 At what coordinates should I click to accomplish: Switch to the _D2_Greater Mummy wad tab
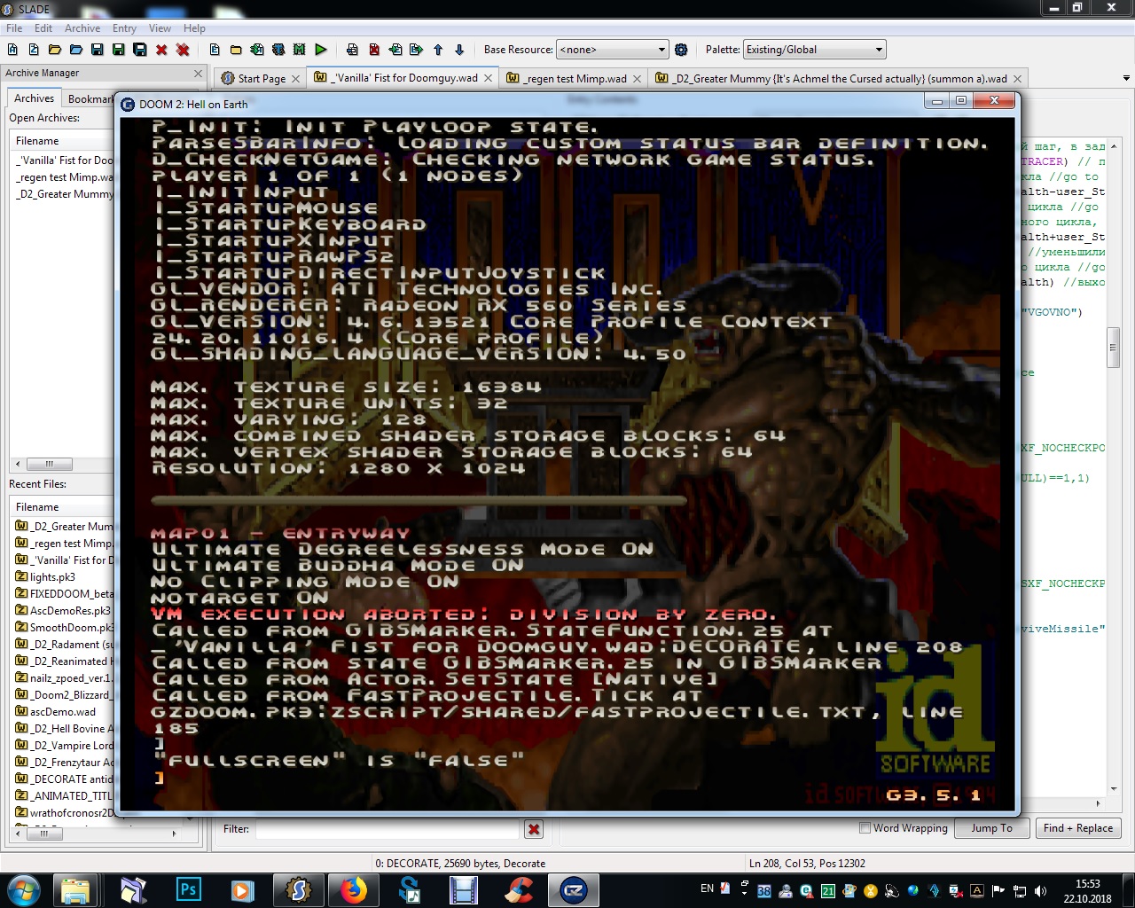(839, 78)
